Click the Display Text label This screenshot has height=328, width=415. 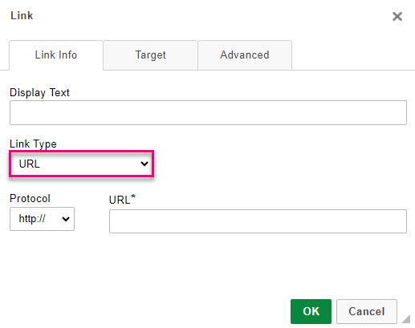(x=39, y=93)
